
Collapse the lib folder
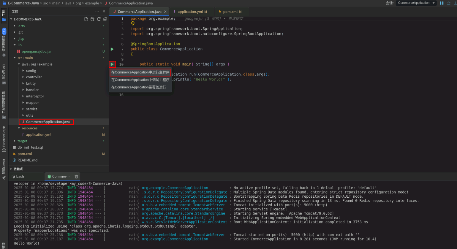tap(15, 45)
